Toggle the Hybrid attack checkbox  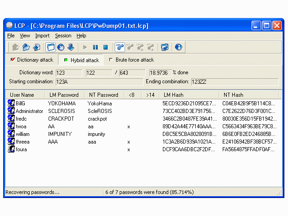66,60
